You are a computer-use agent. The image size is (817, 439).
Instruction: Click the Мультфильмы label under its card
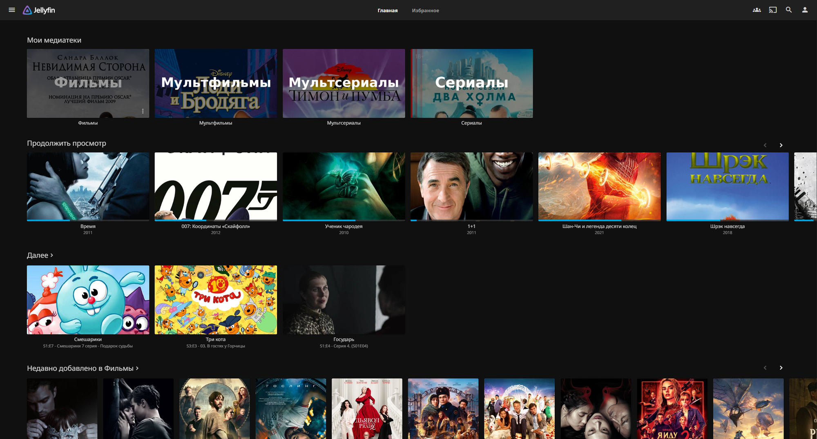[x=216, y=123]
